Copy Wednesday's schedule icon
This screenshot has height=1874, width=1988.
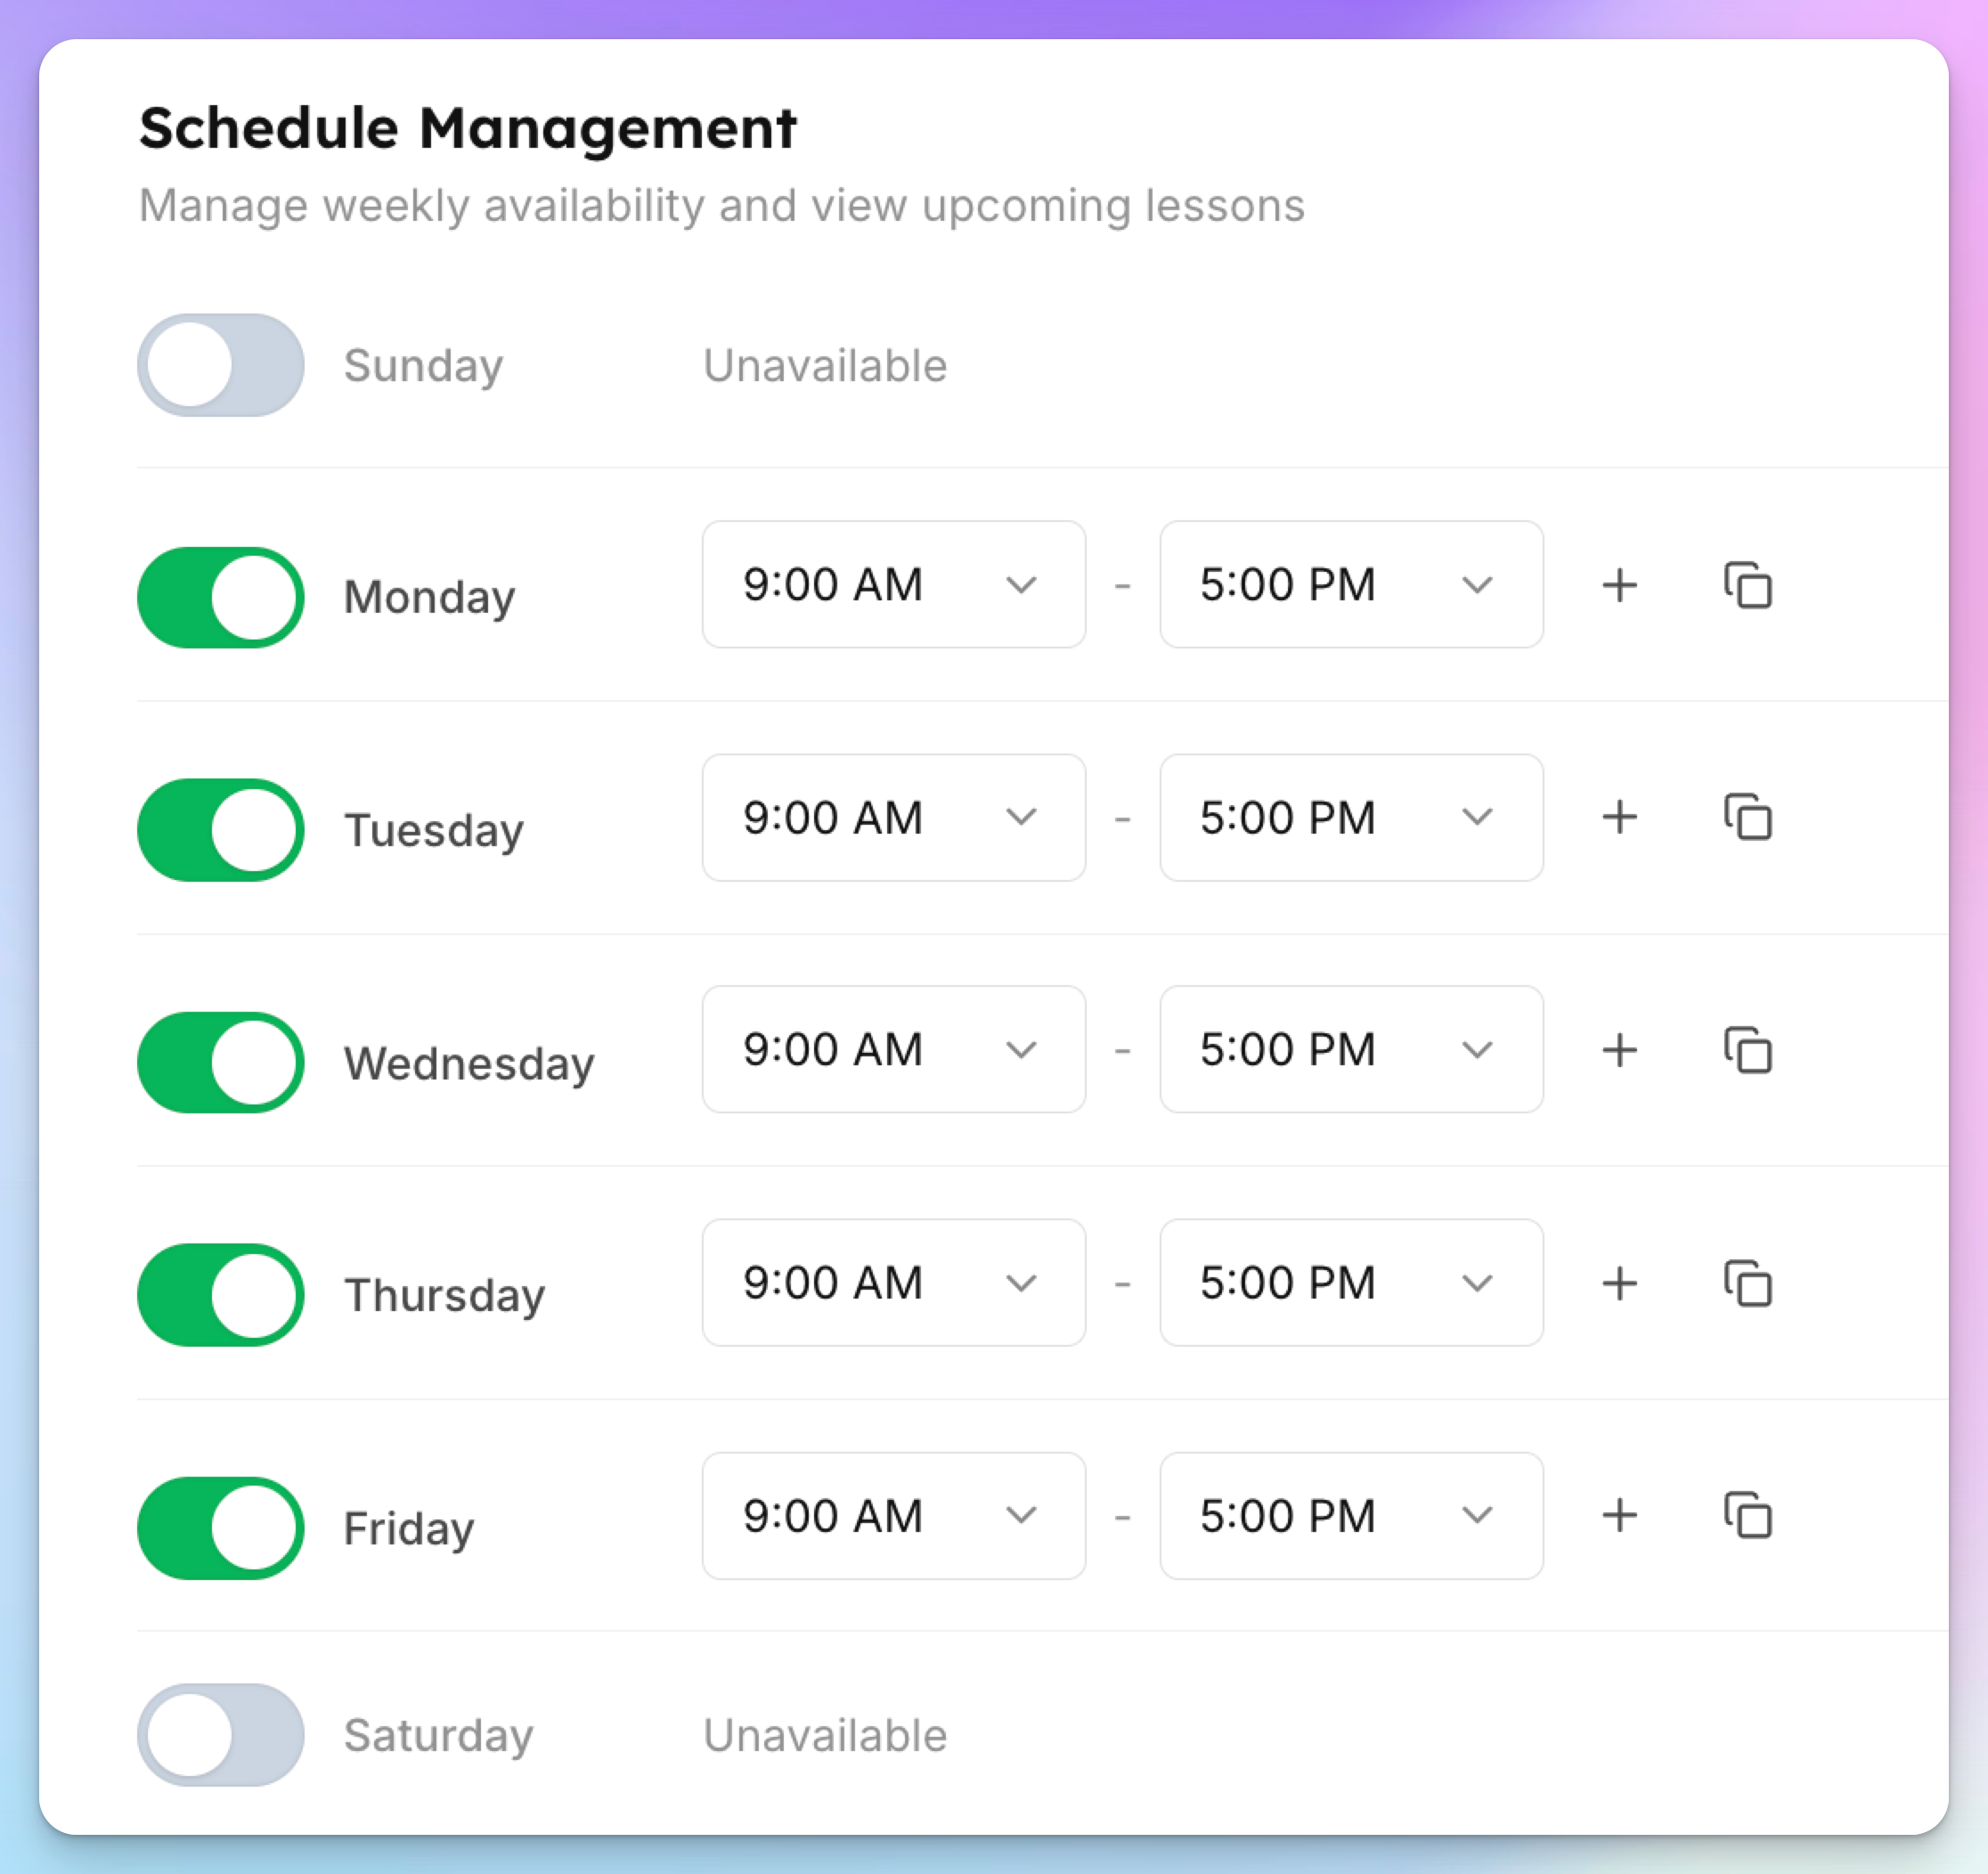1747,1050
